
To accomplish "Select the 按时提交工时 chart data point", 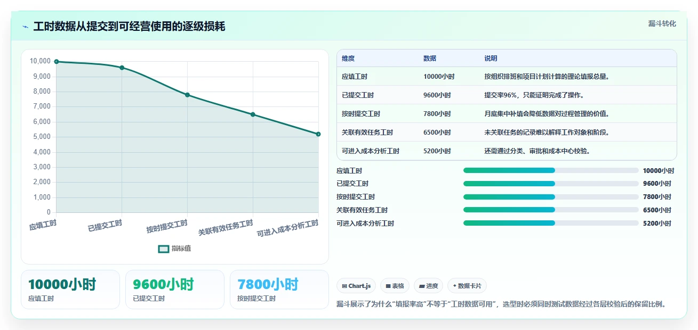I will tap(187, 95).
